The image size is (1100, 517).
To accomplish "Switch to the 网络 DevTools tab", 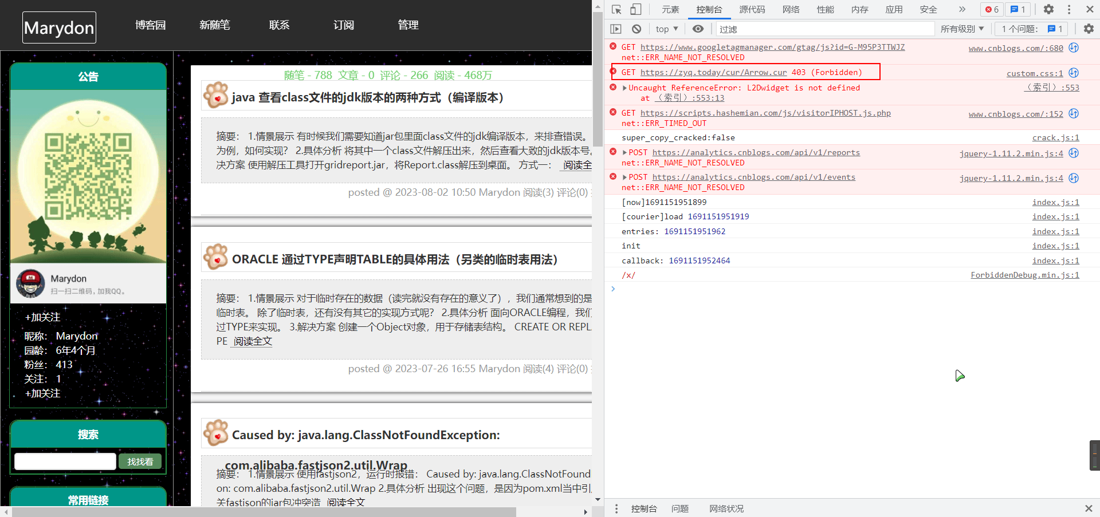I will (791, 9).
